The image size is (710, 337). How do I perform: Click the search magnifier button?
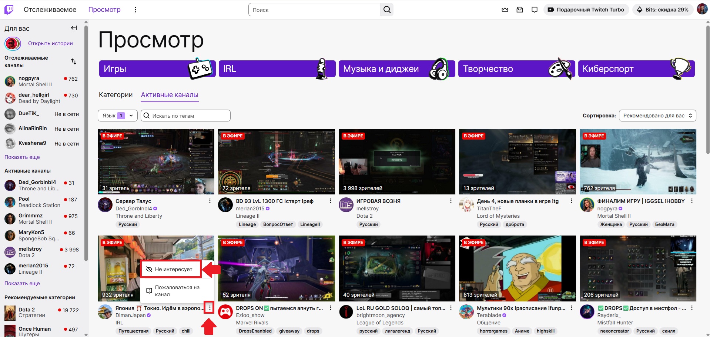pos(387,10)
